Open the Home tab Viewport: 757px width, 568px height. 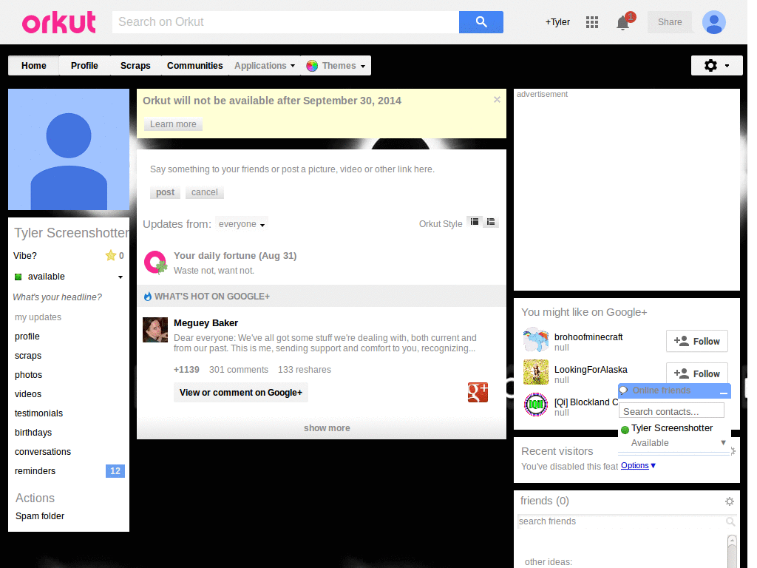[x=34, y=65]
